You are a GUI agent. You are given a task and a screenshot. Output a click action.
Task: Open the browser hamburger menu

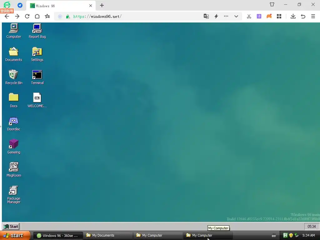(x=313, y=16)
